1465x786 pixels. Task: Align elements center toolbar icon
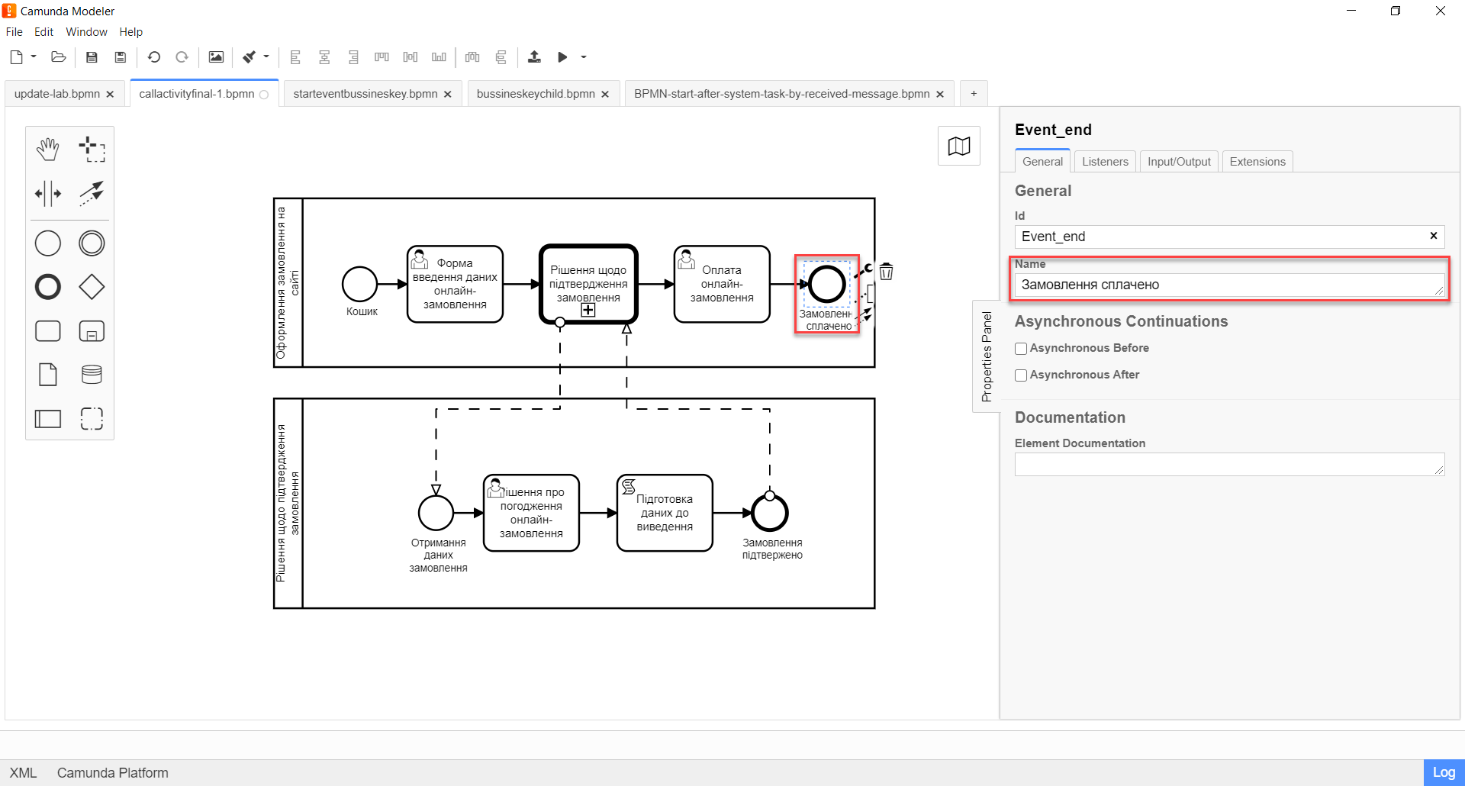(324, 57)
